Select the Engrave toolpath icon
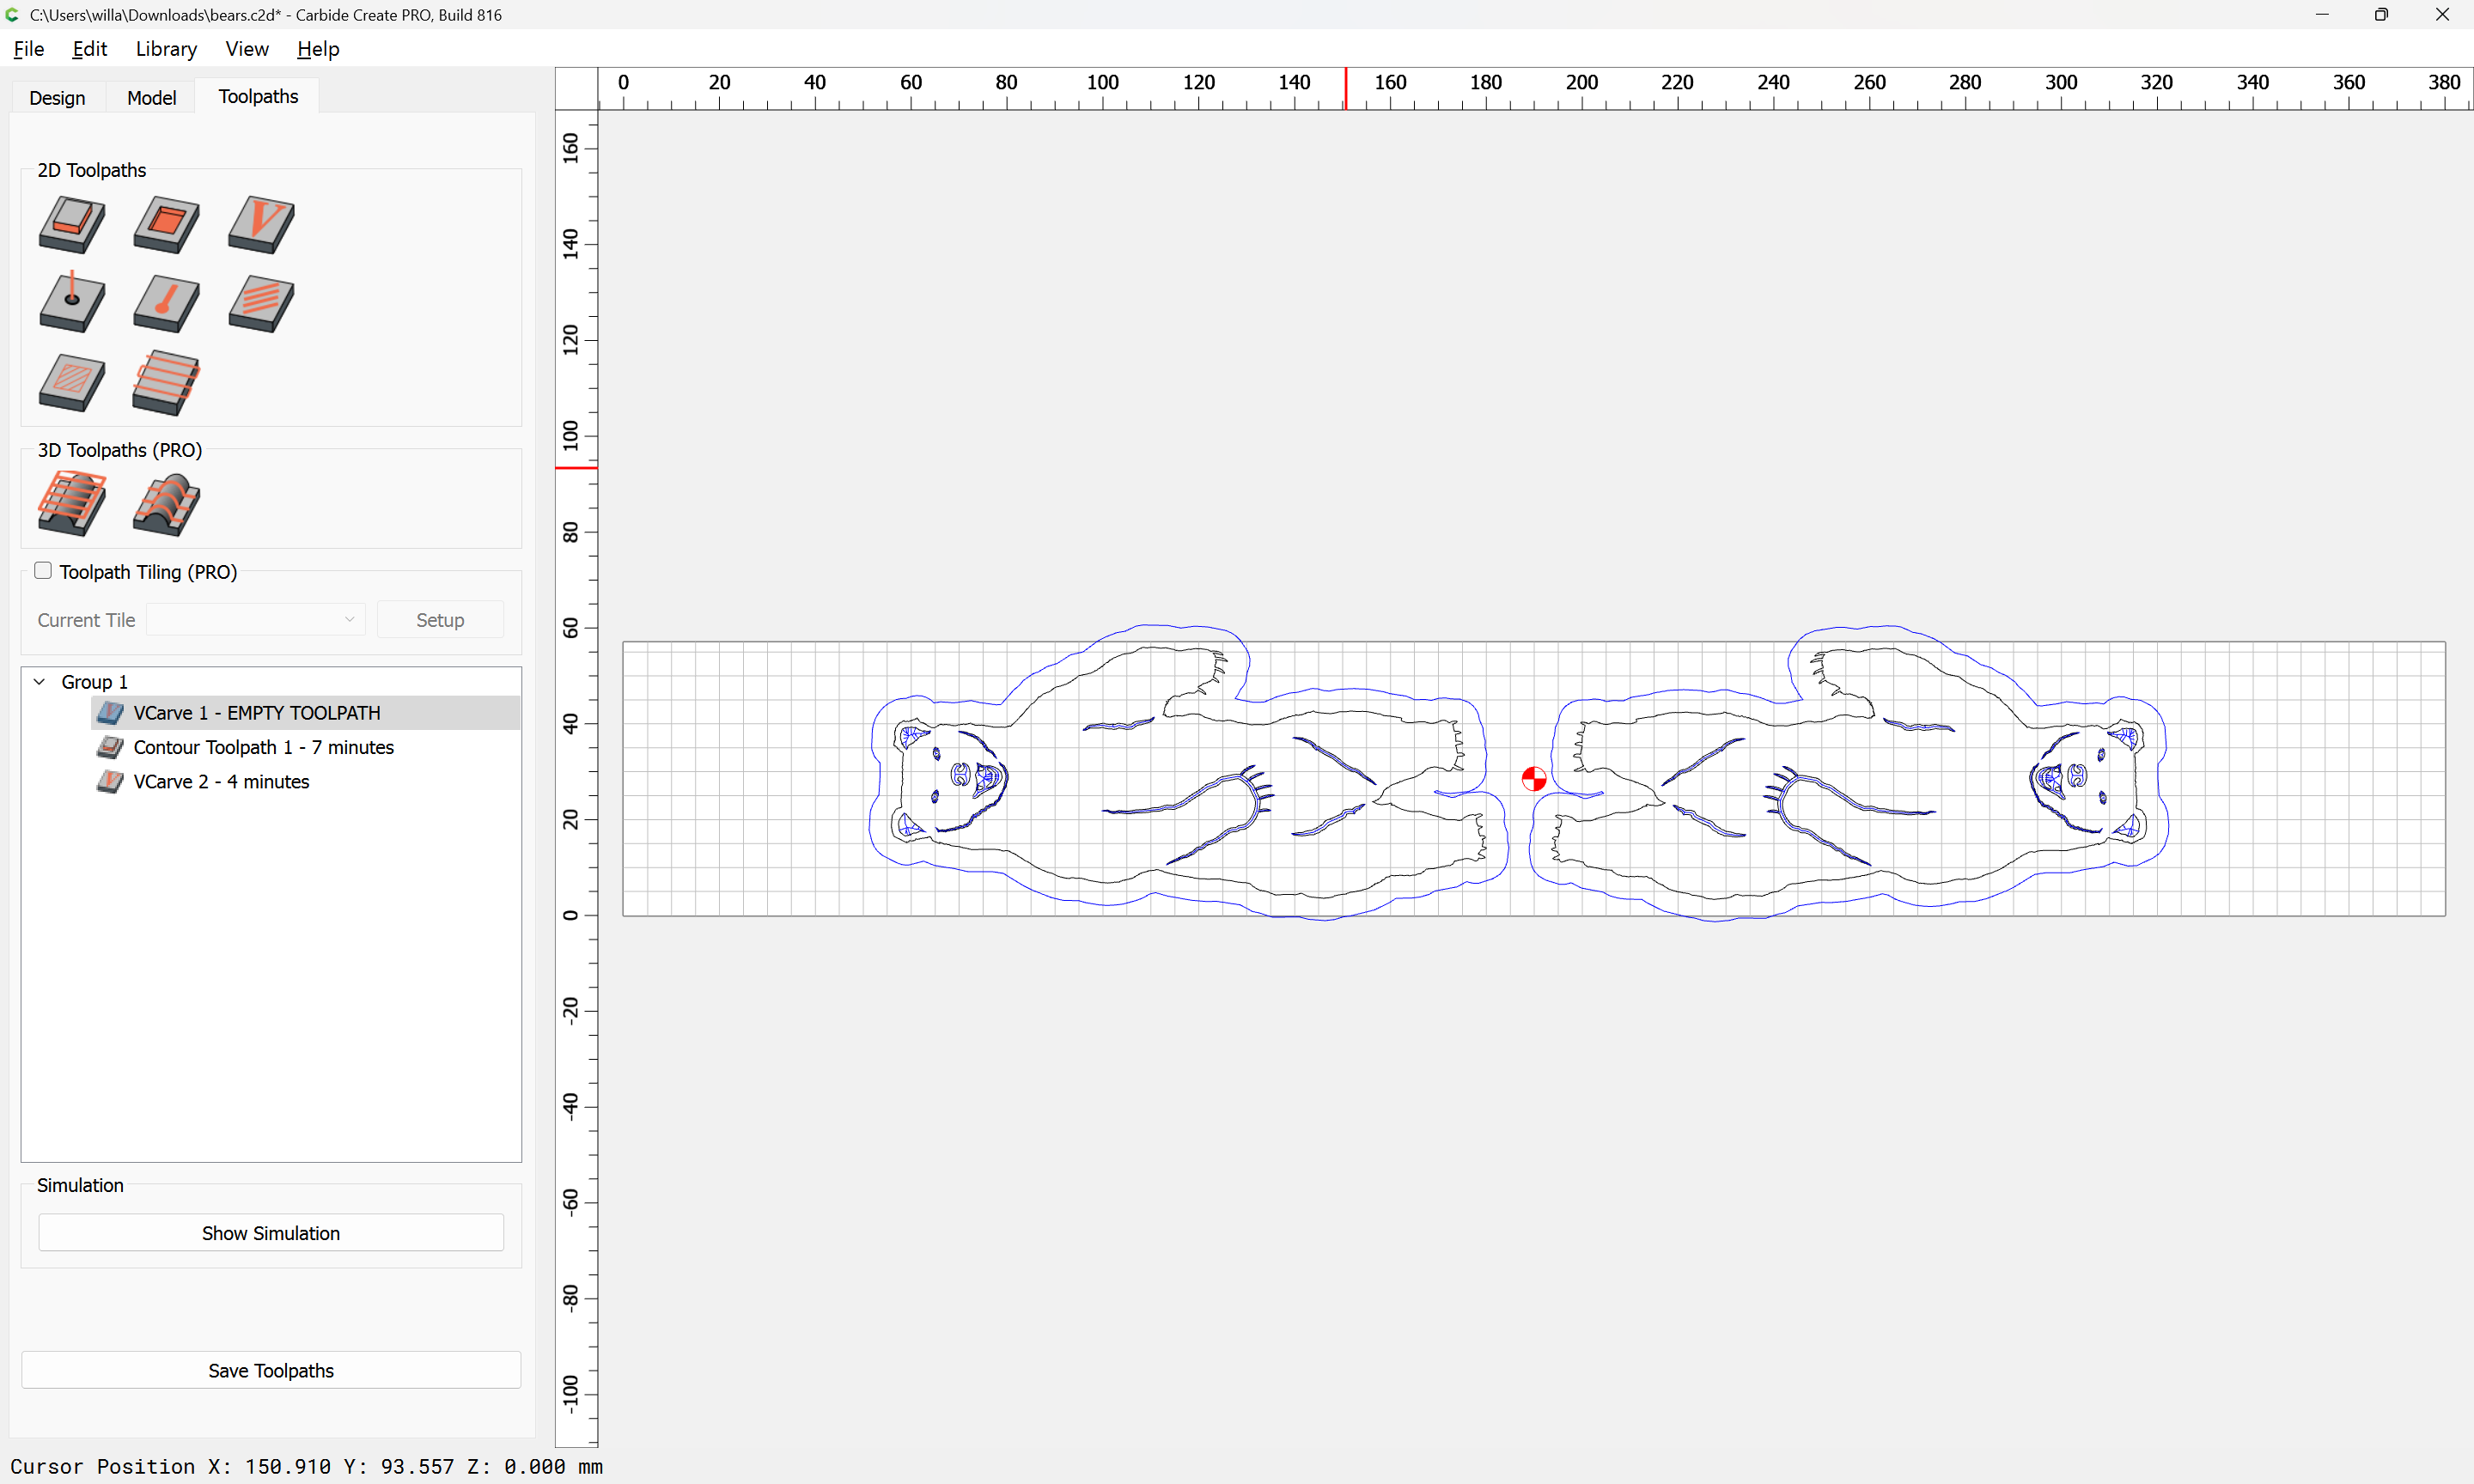2474x1484 pixels. (166, 303)
